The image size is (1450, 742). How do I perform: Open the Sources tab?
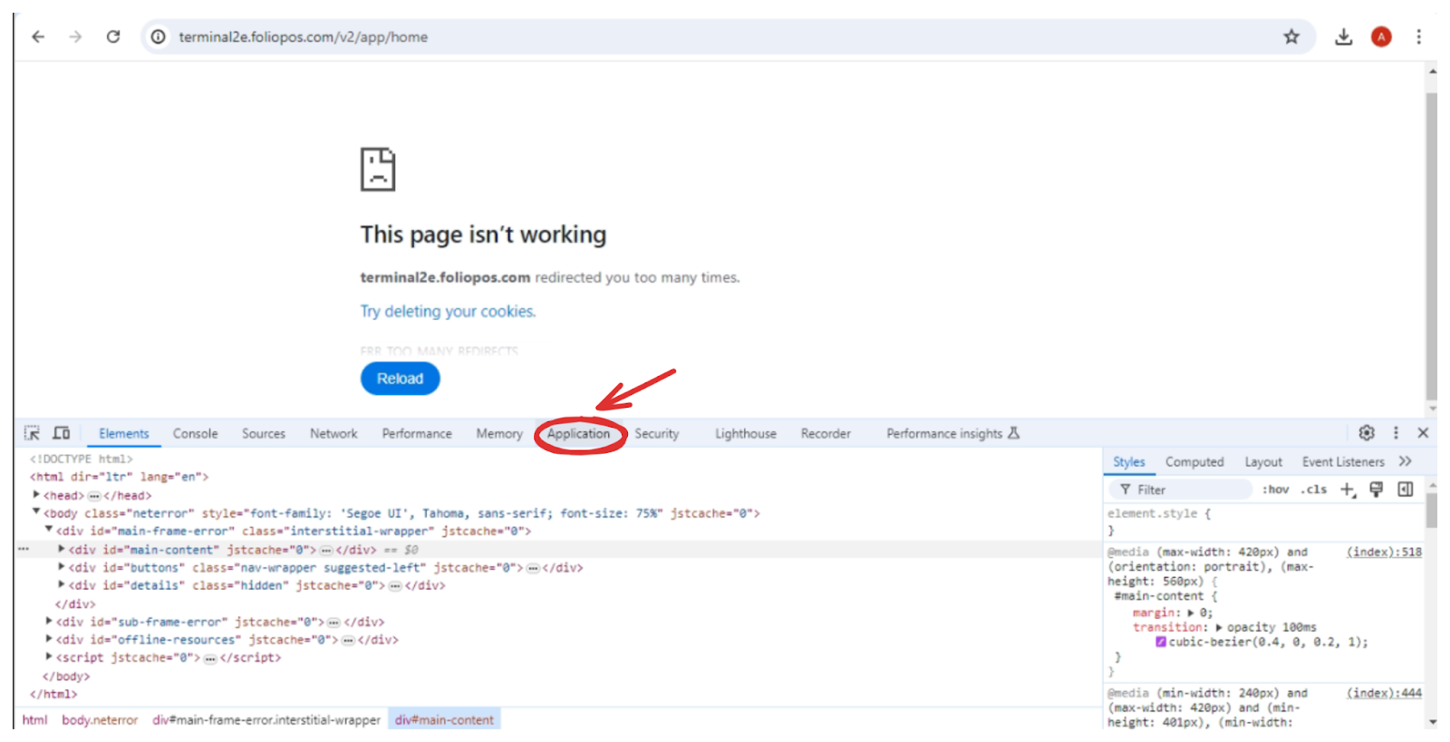point(264,434)
